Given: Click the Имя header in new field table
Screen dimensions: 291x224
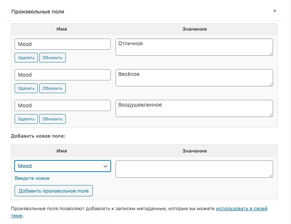Looking at the screenshot, I should [x=62, y=151].
